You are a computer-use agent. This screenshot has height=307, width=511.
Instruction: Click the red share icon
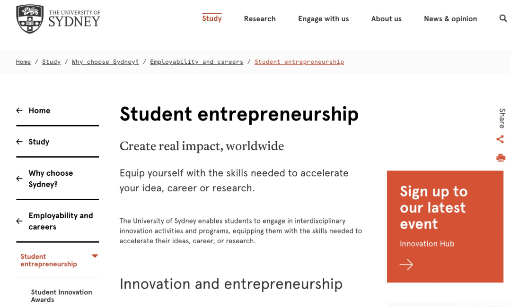(x=500, y=139)
